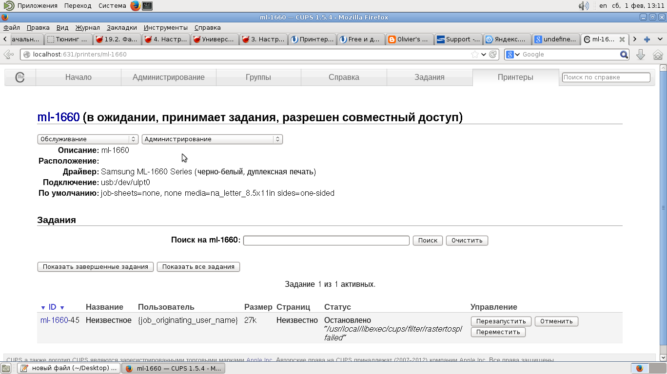
Task: Open the Администрирование dropdown list
Action: pos(212,139)
